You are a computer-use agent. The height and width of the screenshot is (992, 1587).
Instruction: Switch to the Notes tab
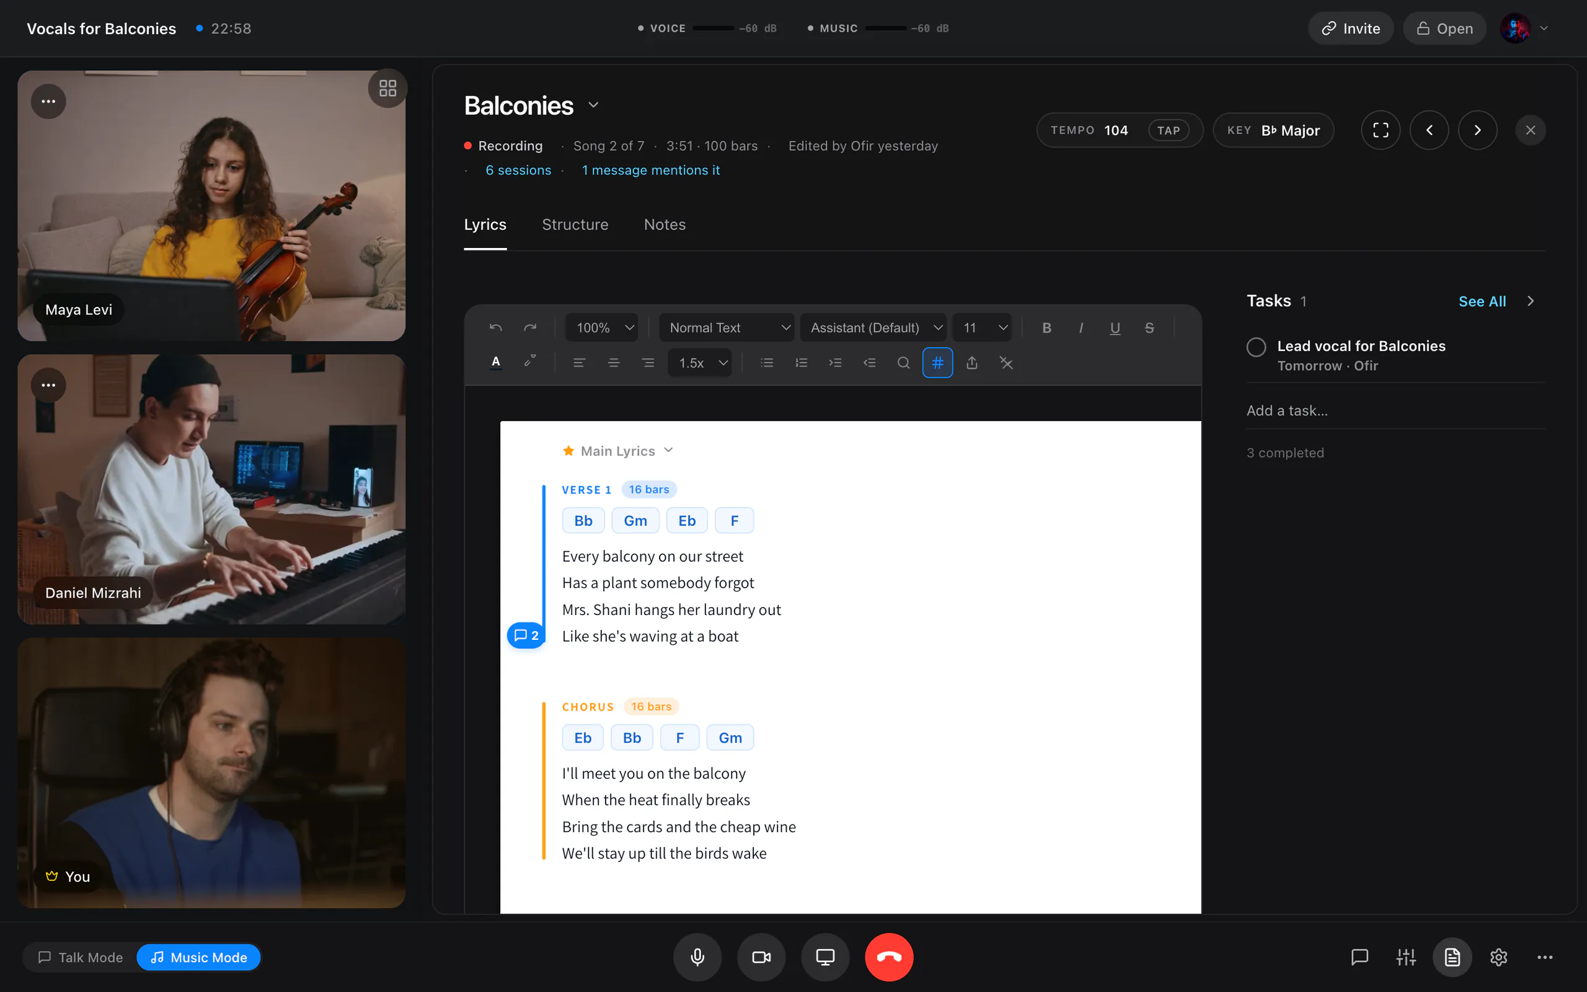[665, 224]
